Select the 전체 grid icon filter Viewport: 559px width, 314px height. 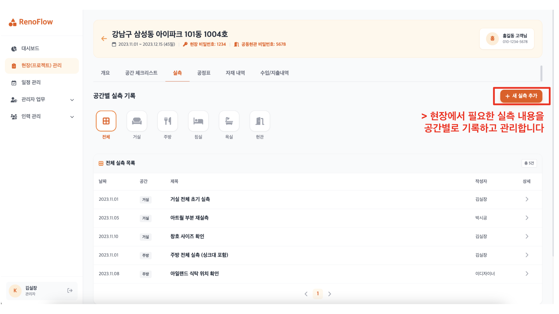pos(106,121)
